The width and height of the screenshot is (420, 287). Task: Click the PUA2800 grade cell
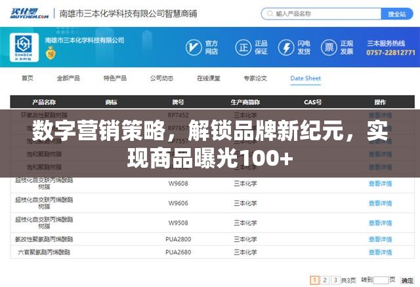[x=178, y=239]
